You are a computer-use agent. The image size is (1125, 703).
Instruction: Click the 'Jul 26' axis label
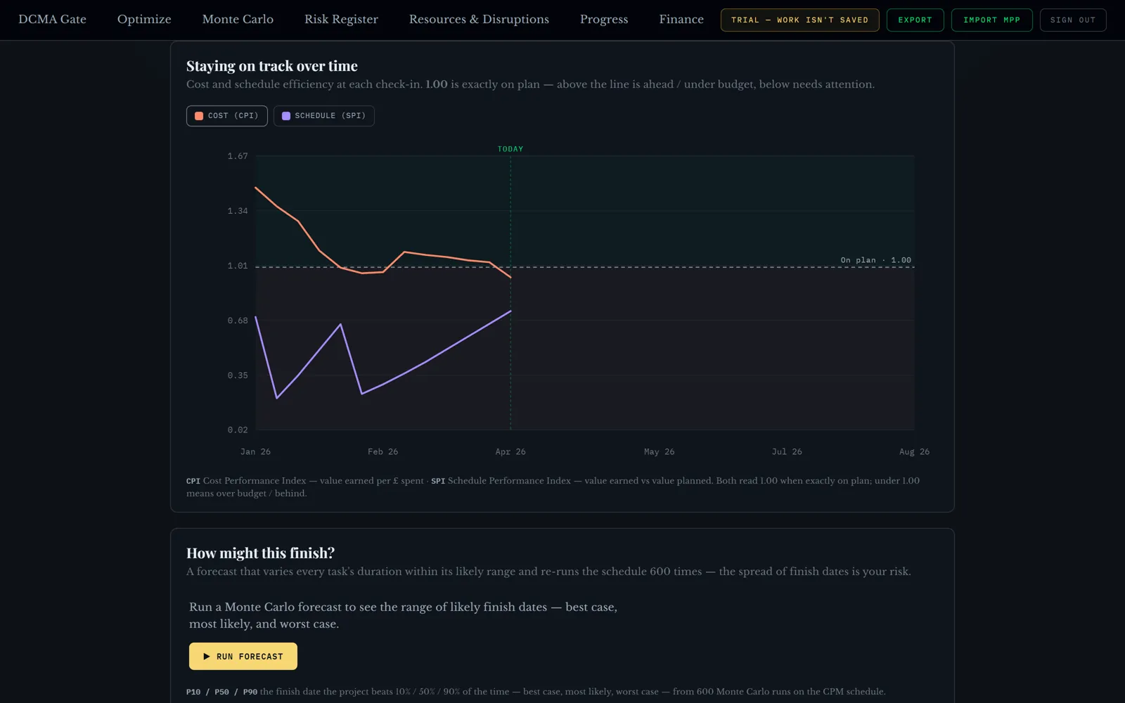787,452
